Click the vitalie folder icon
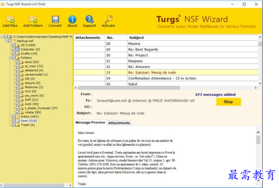 [21, 112]
